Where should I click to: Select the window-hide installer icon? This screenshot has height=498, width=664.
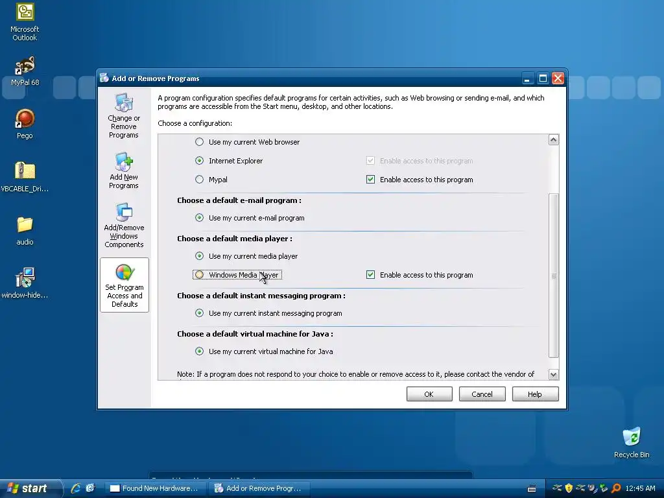[25, 283]
